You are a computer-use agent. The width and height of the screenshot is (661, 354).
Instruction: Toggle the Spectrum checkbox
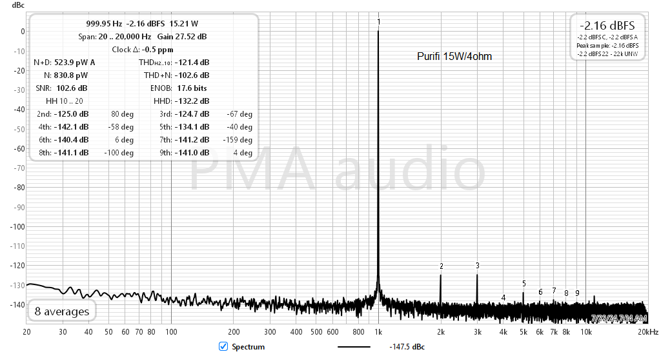click(x=223, y=346)
